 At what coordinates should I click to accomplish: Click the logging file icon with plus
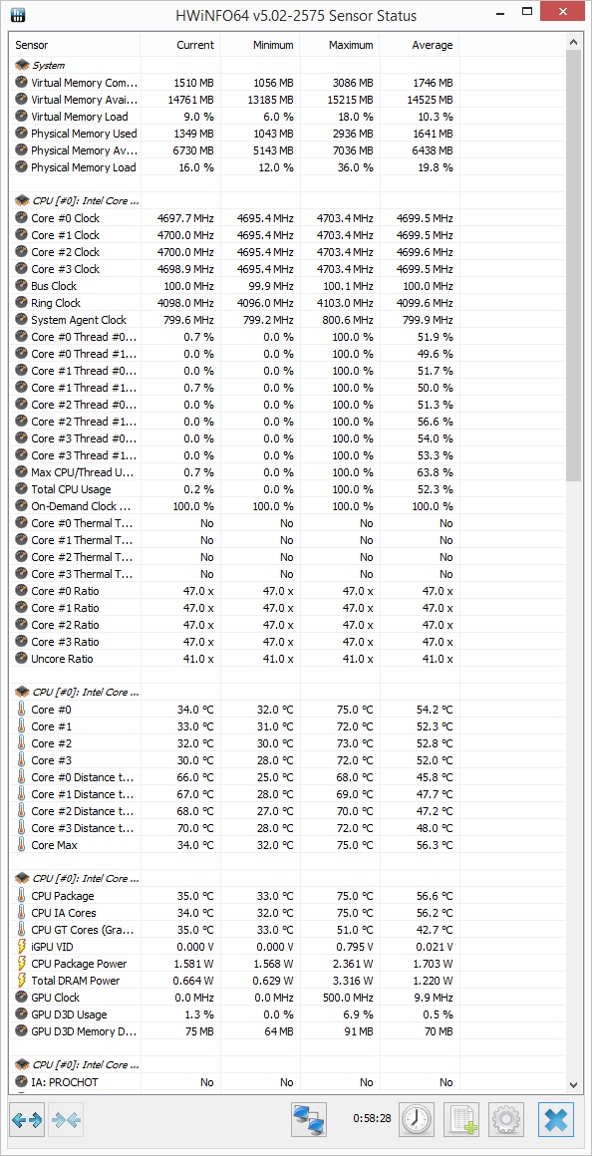pos(461,1120)
